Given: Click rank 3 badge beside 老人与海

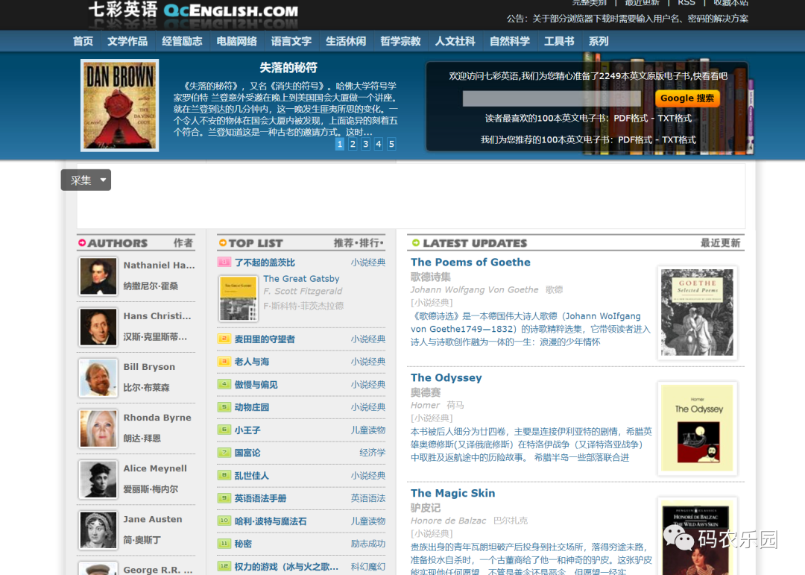Looking at the screenshot, I should pos(224,362).
